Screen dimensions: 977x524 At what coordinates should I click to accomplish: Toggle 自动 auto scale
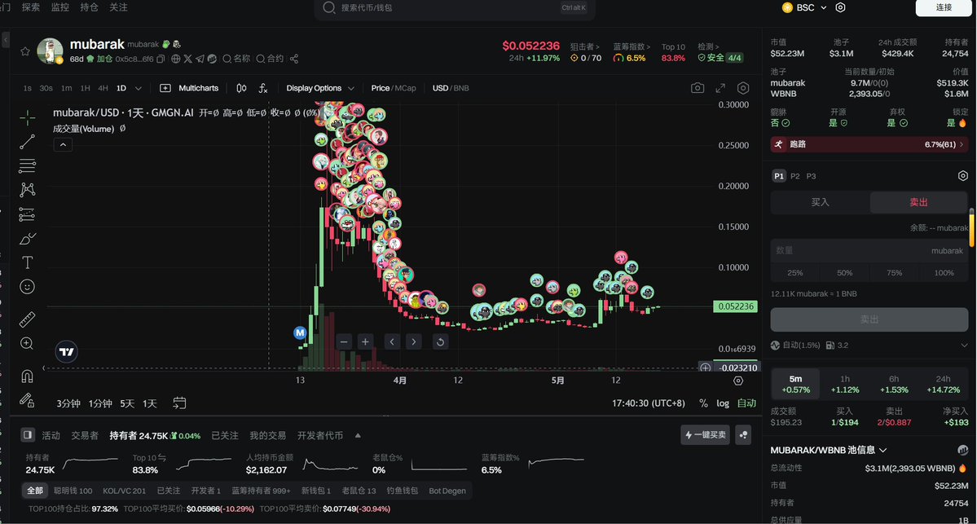[746, 403]
